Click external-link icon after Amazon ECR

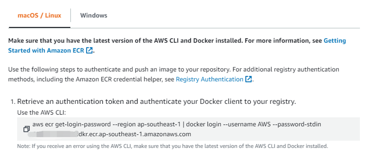(x=89, y=50)
